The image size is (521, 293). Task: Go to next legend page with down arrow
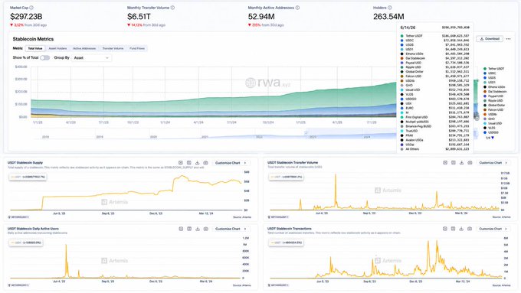(493, 138)
